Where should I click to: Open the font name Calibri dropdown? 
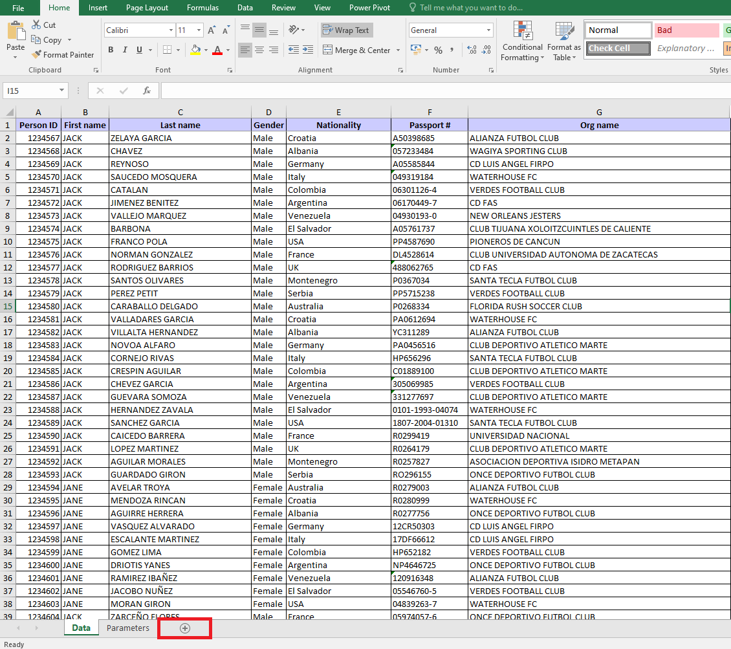pos(171,30)
